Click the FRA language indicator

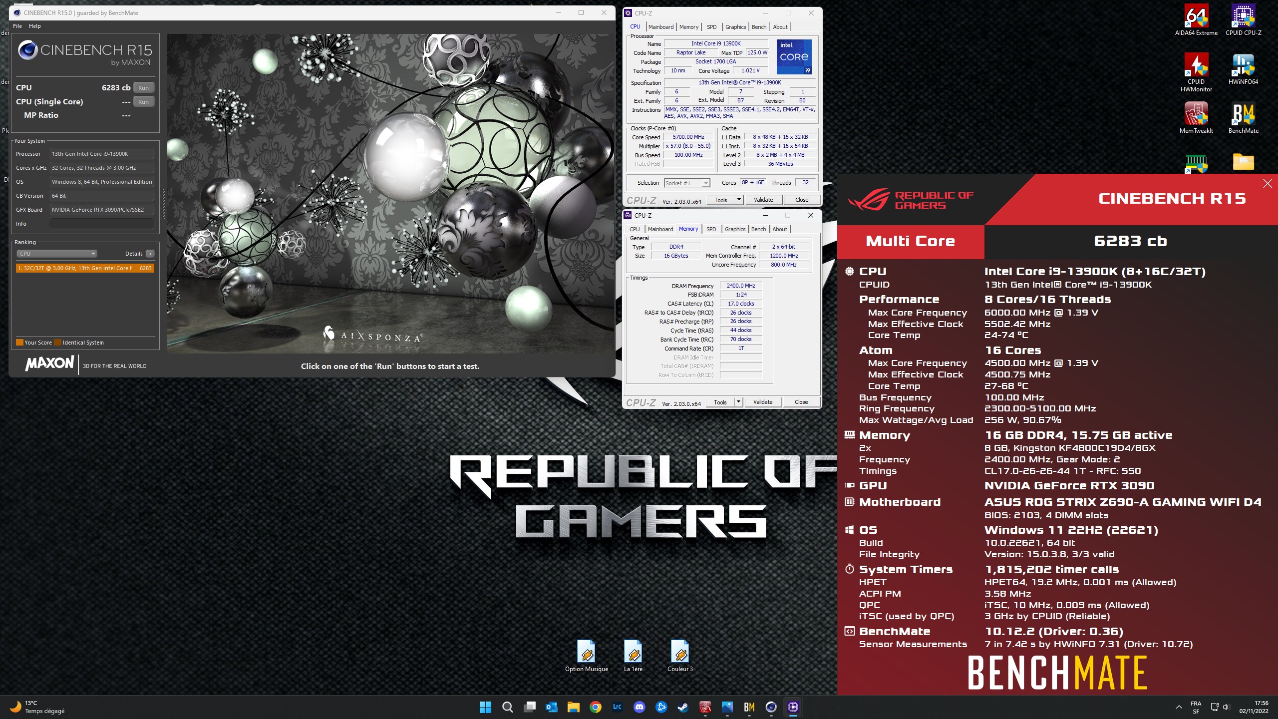(1196, 707)
